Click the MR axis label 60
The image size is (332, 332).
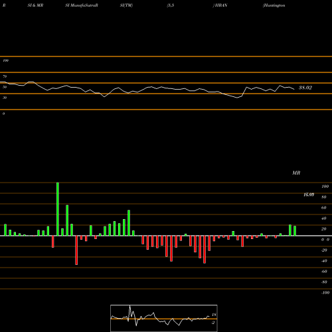click(324, 208)
